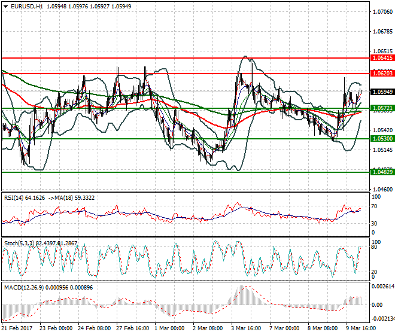Select the -0.002134 MACD scale value

[x=383, y=319]
